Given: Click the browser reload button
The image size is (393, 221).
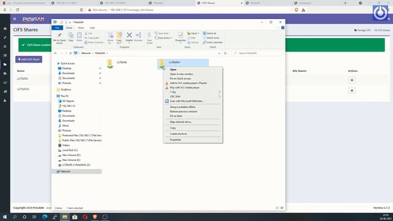Looking at the screenshot, I should pyautogui.click(x=17, y=10).
